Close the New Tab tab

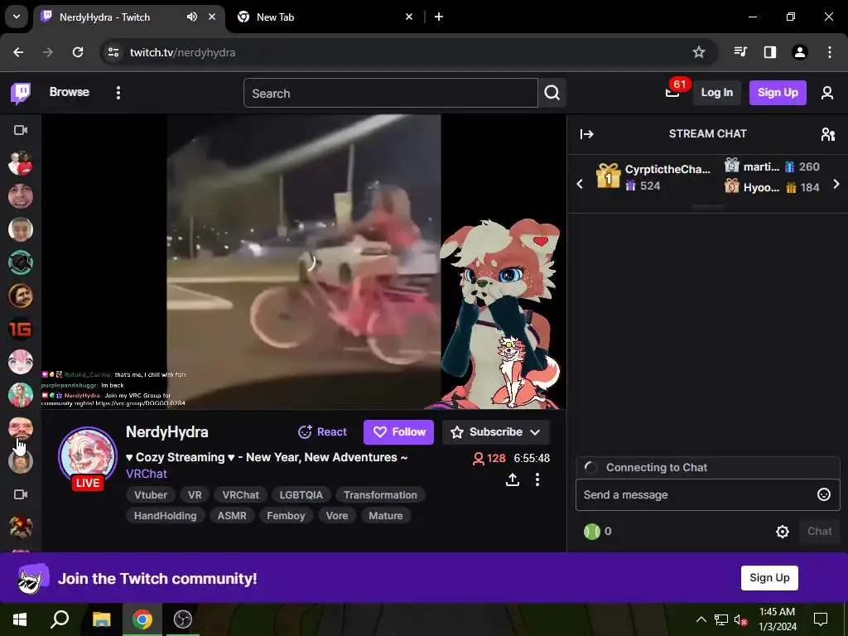(409, 17)
